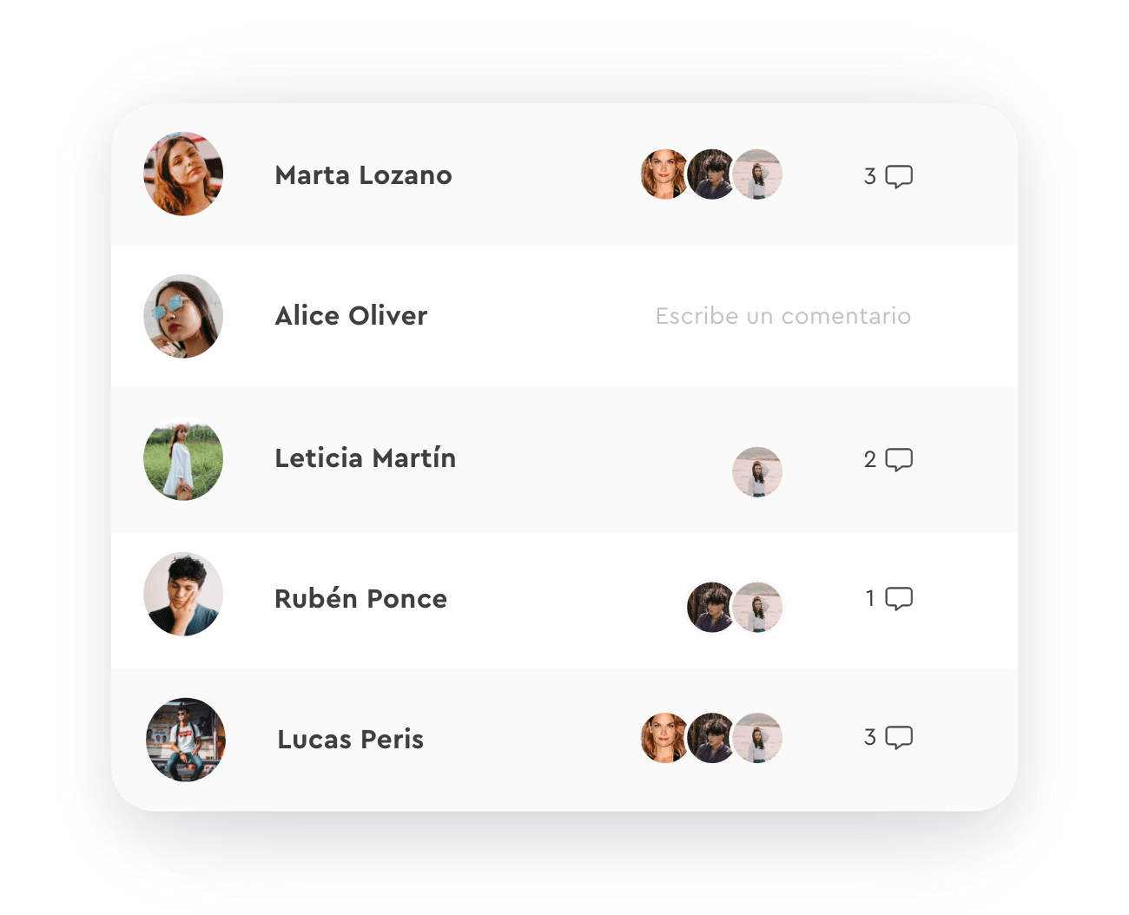Click the comment count 3 in Marta Lozano row
Screen dimensions: 1129x915
[869, 177]
